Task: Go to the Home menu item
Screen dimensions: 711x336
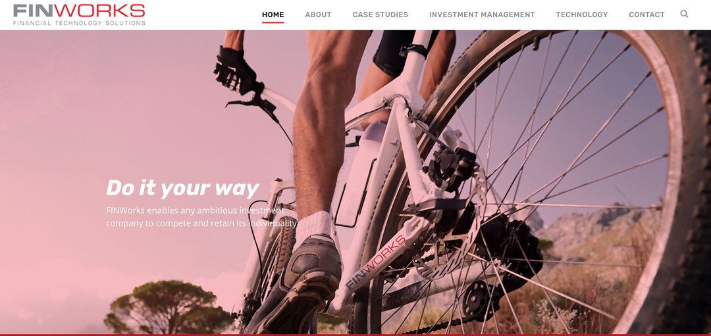Action: click(x=273, y=14)
